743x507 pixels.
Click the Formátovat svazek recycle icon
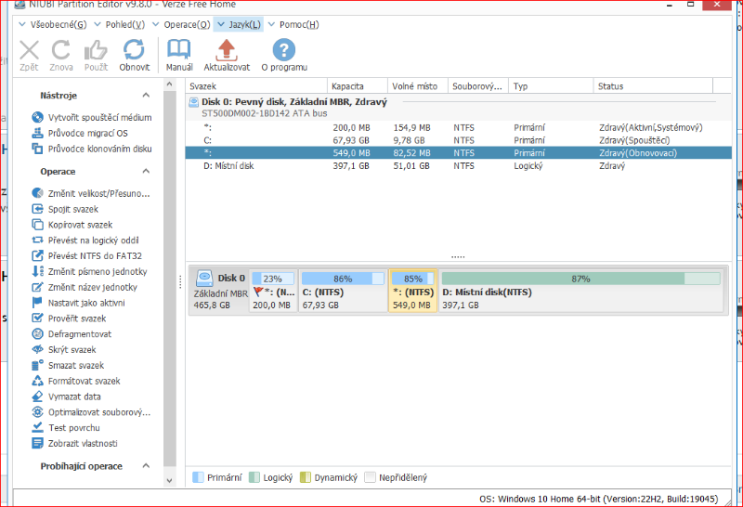37,381
